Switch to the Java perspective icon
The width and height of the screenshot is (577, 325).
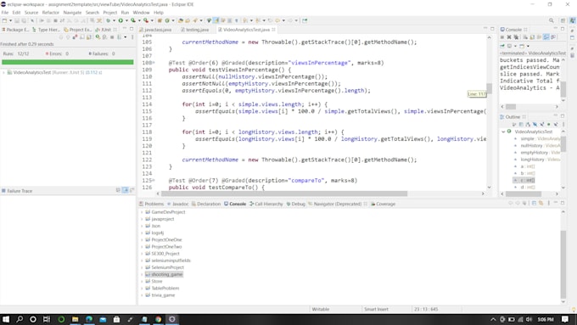(572, 20)
